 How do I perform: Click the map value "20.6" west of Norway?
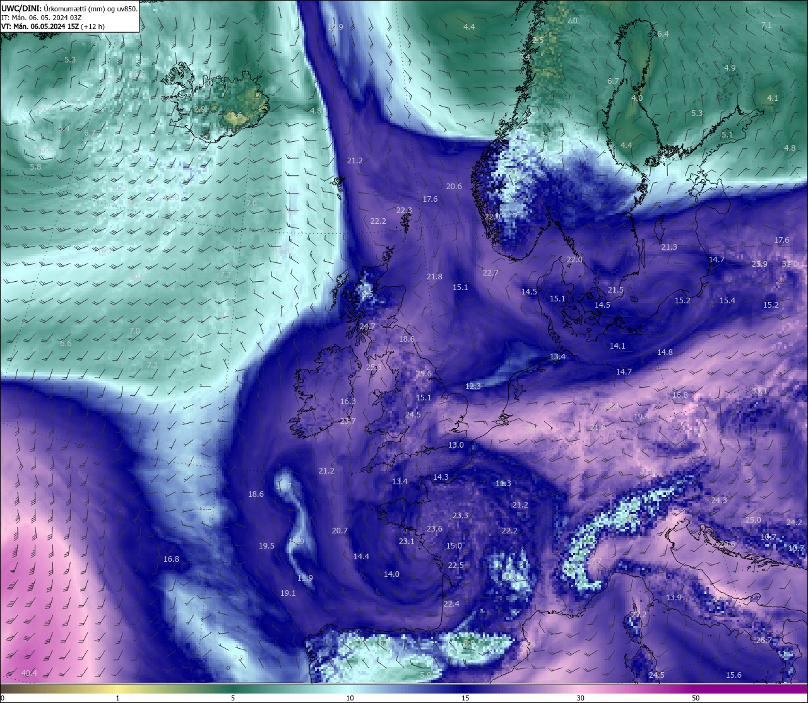pyautogui.click(x=454, y=186)
